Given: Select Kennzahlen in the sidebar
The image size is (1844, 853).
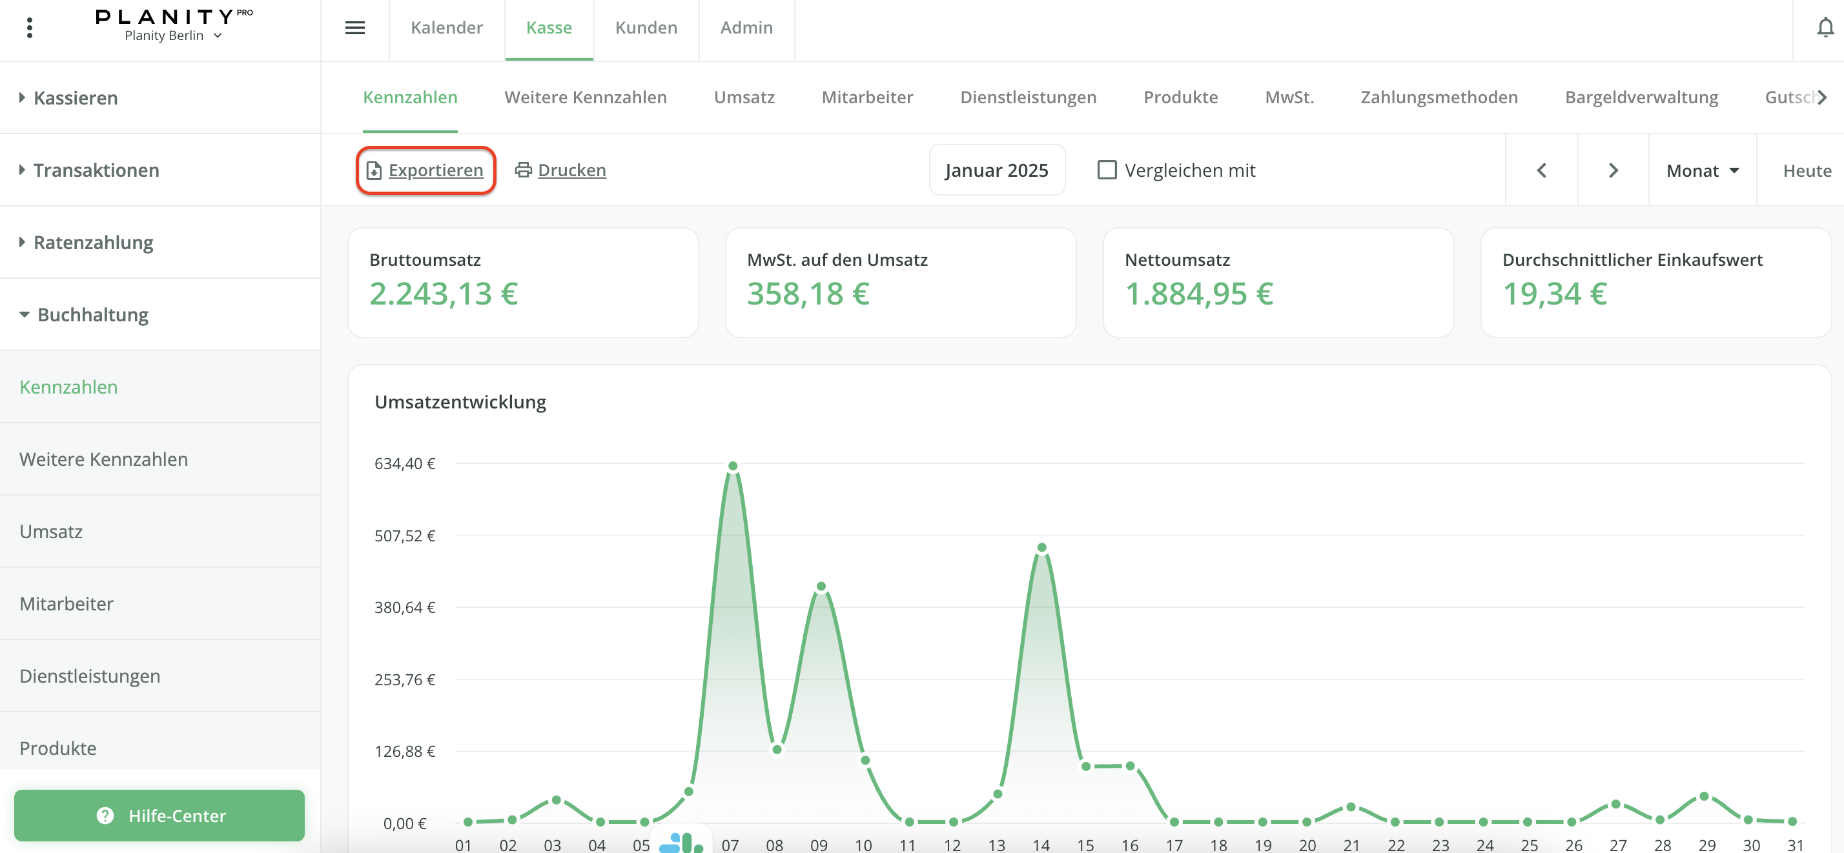Looking at the screenshot, I should click(x=160, y=387).
